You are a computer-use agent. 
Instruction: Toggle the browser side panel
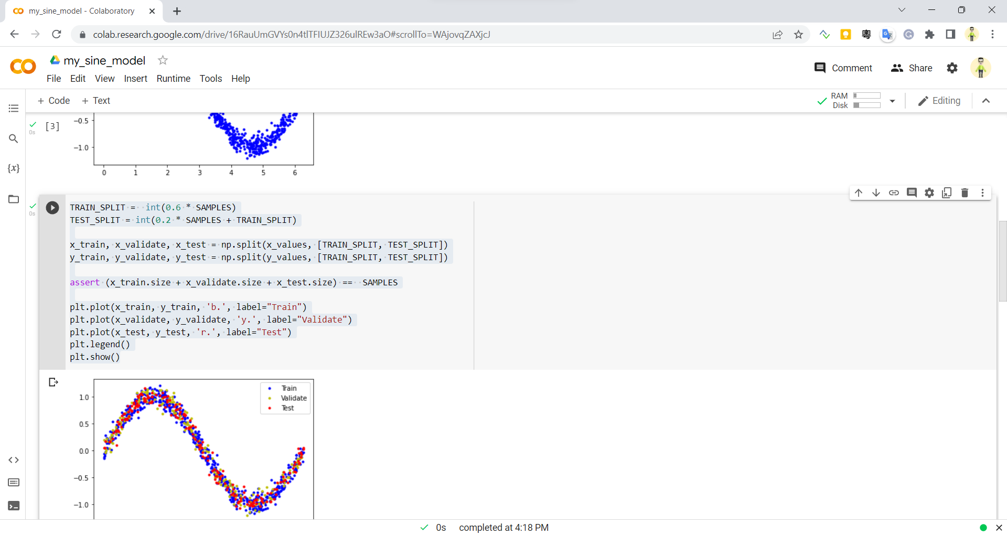pyautogui.click(x=950, y=35)
